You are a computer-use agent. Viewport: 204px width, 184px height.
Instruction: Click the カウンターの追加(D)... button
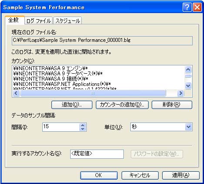pos(122,105)
